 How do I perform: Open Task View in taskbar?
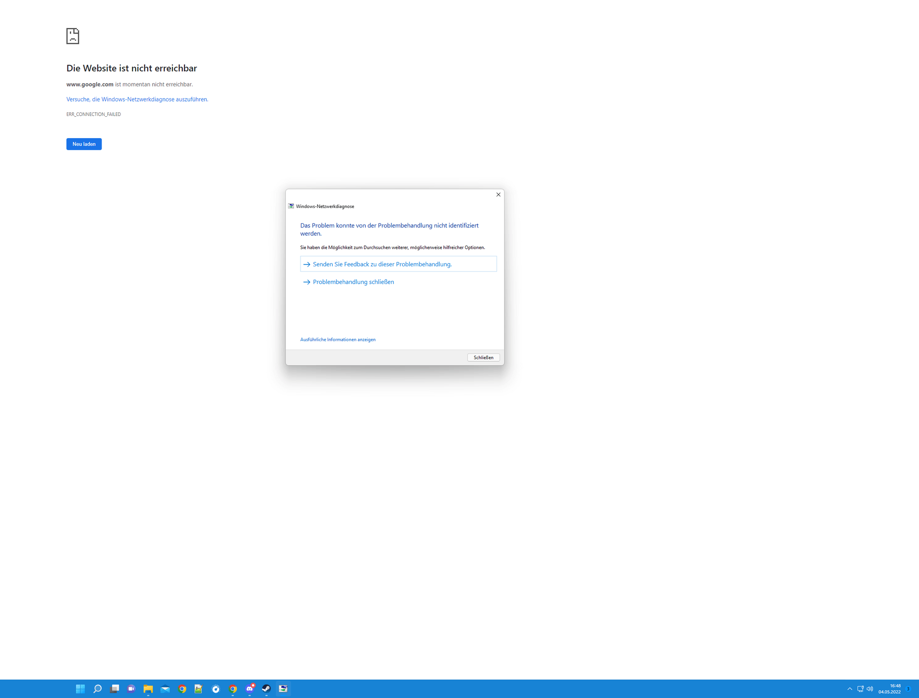point(114,688)
